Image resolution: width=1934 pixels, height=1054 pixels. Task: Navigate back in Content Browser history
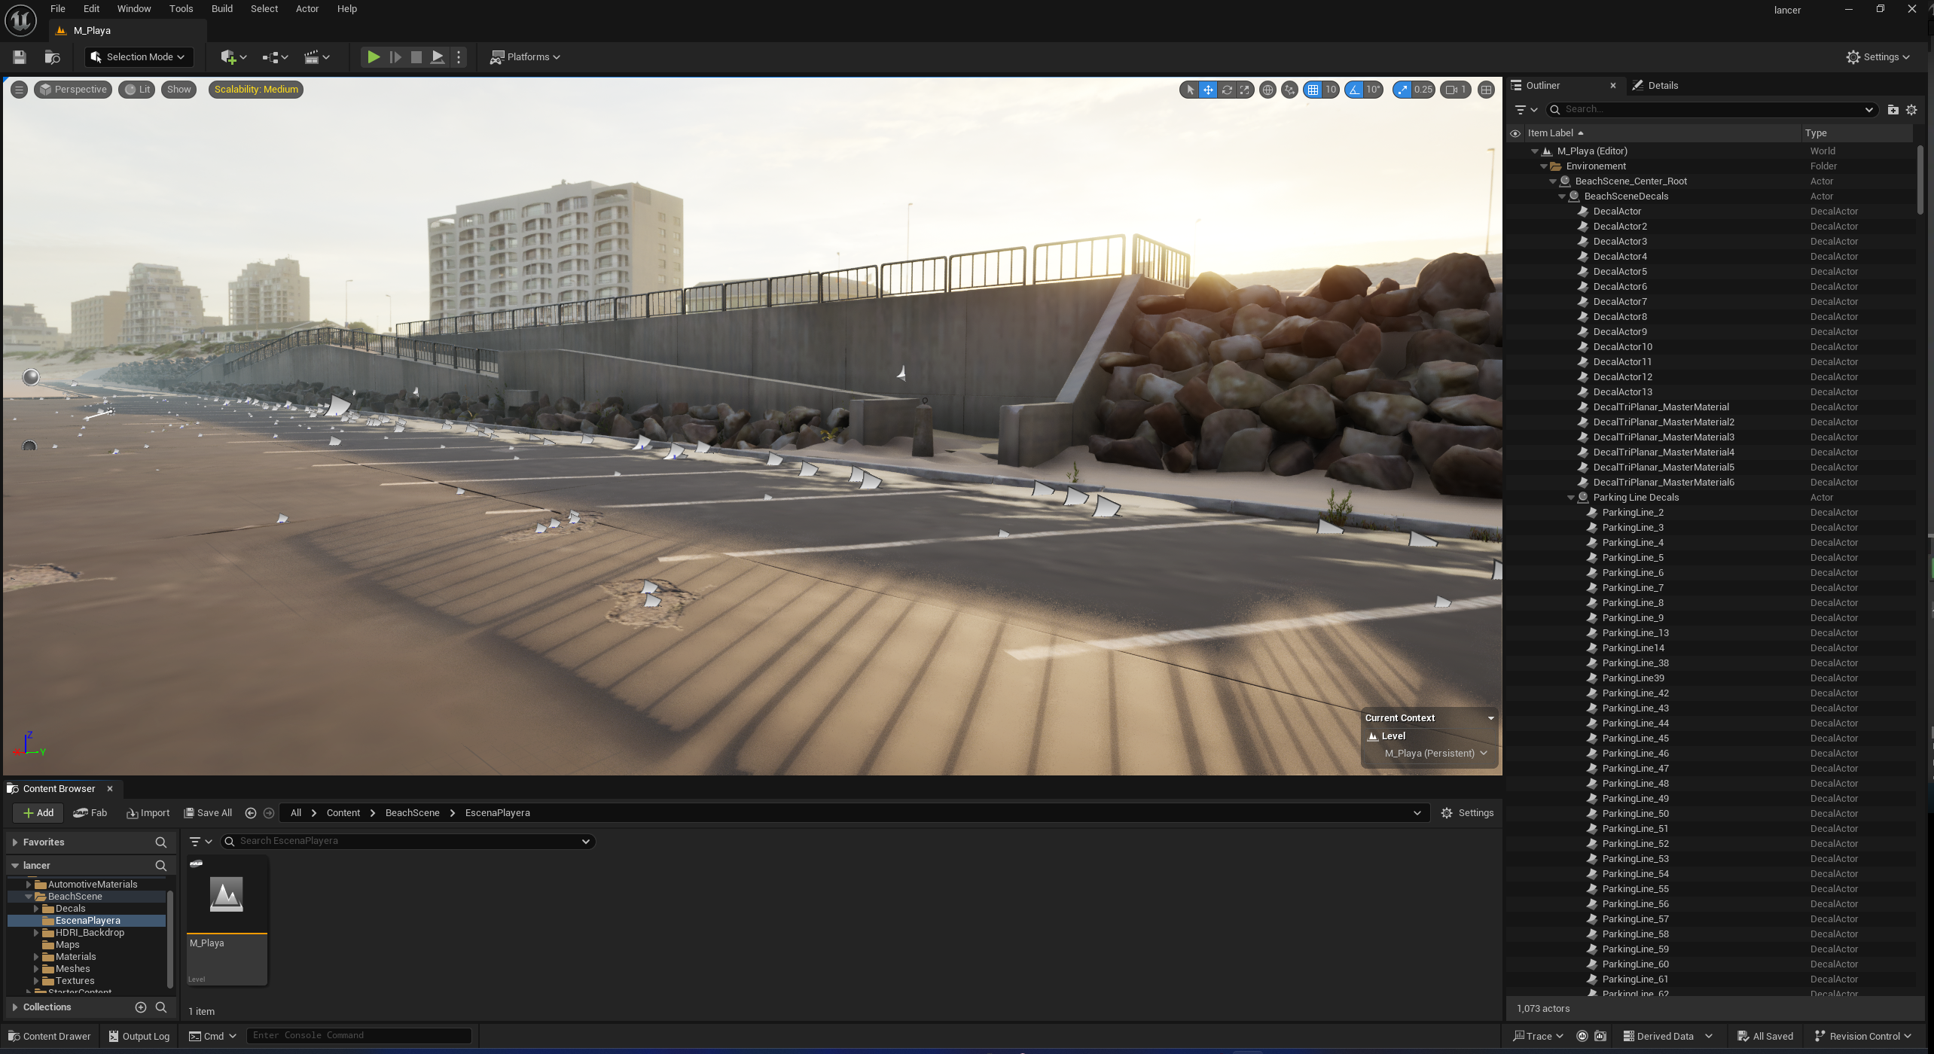coord(251,813)
